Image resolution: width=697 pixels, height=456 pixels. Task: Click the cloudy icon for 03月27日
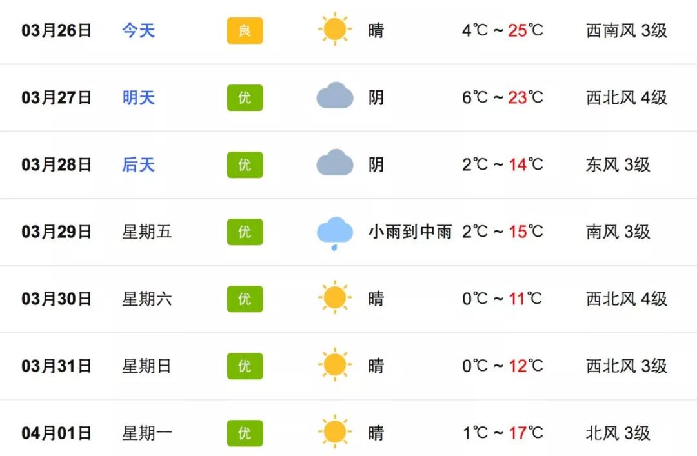coord(335,95)
